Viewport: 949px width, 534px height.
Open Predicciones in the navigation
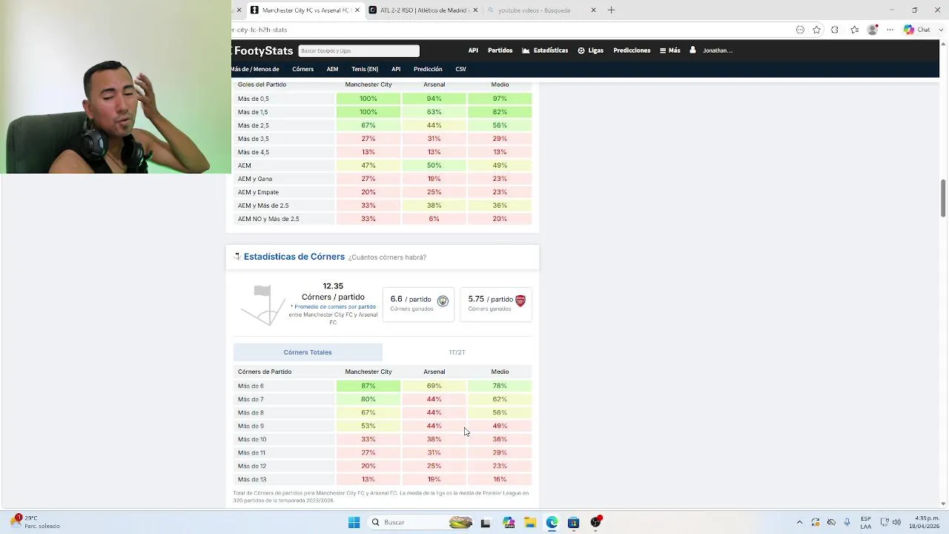[632, 50]
